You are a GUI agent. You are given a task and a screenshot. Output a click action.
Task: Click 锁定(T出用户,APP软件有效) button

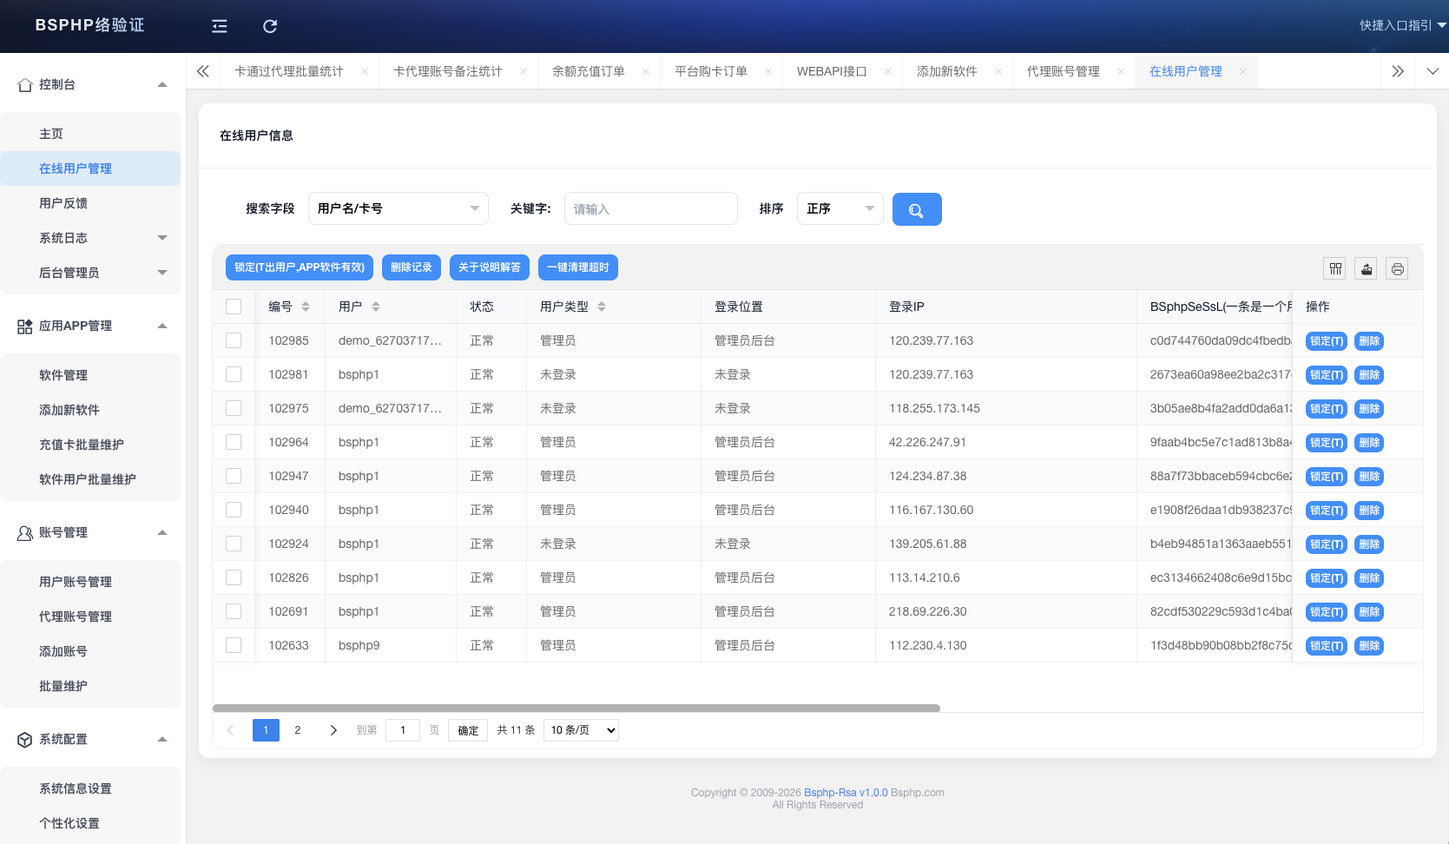(300, 267)
